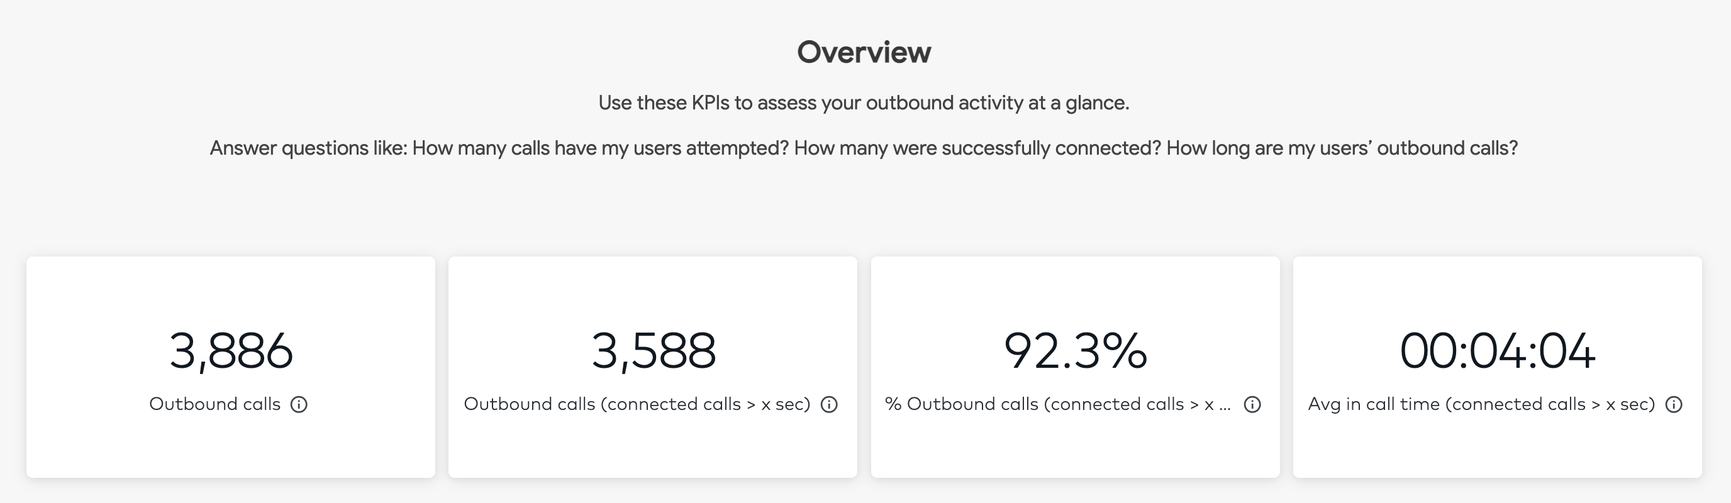Click the info icon beside Outbound calls
Screen dimensions: 1731x503
(299, 404)
